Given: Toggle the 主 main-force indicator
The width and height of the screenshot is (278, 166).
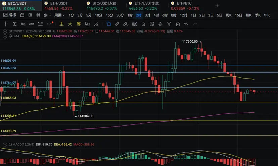Looking at the screenshot, I should pos(61,24).
